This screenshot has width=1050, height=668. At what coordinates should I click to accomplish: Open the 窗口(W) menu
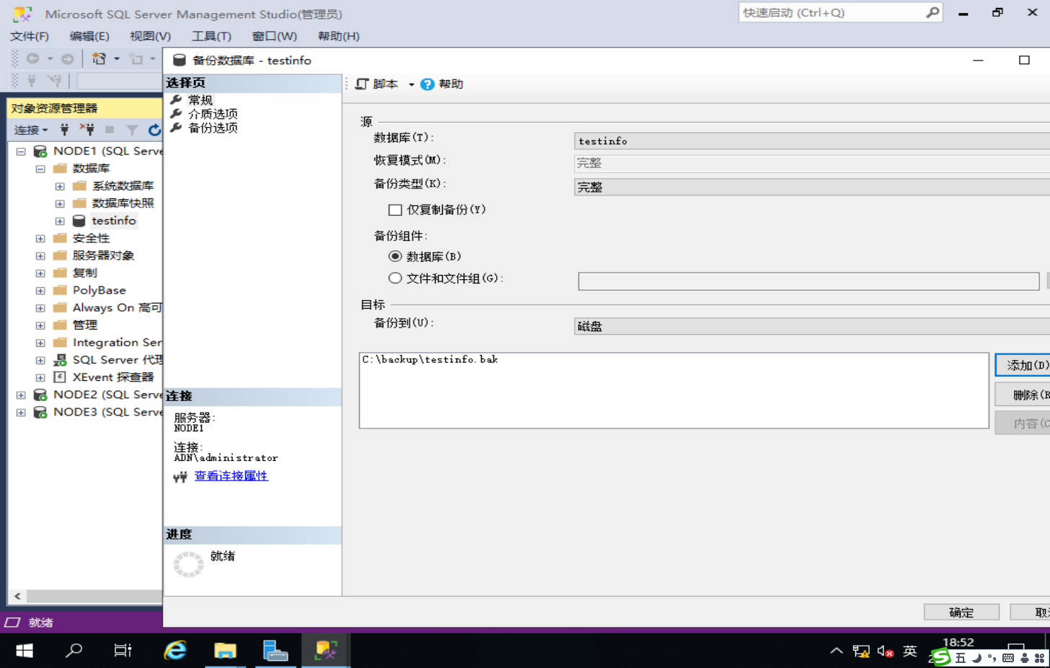pos(275,36)
